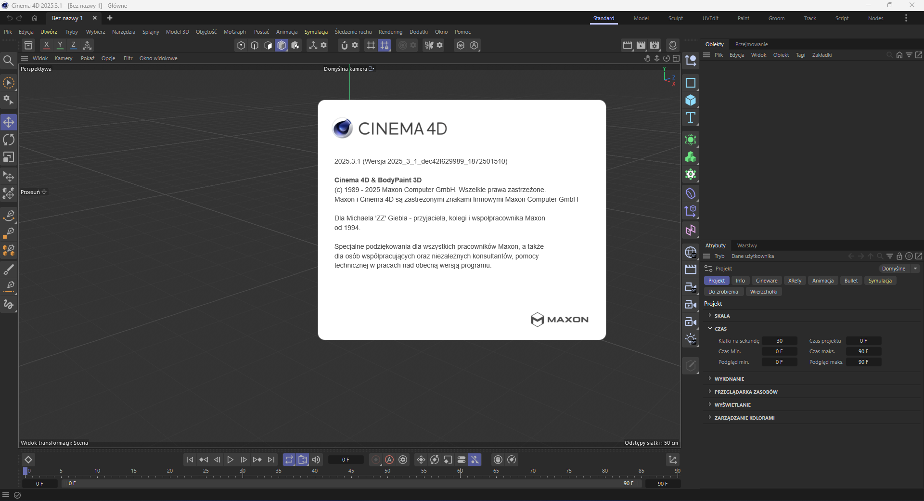The width and height of the screenshot is (924, 501).
Task: Toggle record keyframe button
Action: click(x=376, y=460)
